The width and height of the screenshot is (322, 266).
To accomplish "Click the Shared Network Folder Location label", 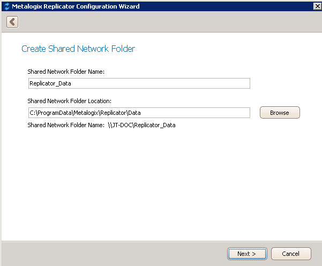I will 69,101.
